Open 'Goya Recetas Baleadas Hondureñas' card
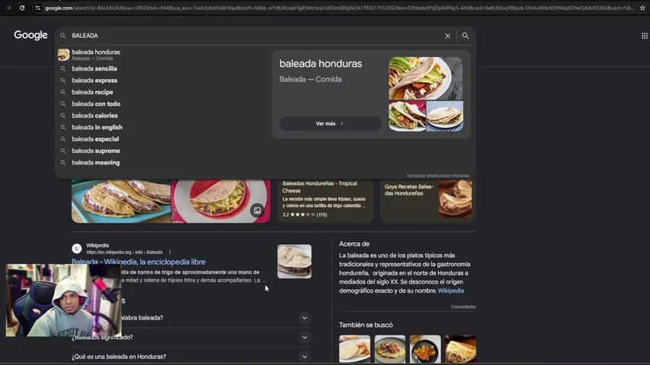Screen dimensions: 650x365 tap(428, 200)
